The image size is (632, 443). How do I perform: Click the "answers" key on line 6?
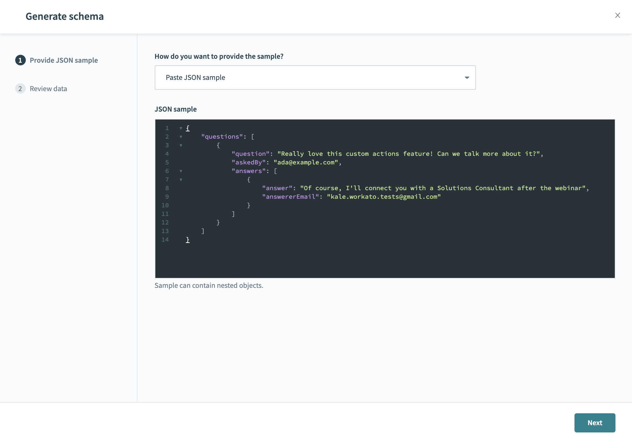(x=249, y=171)
